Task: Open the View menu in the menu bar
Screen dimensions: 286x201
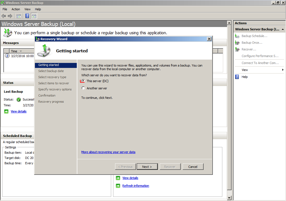Action: (27, 9)
